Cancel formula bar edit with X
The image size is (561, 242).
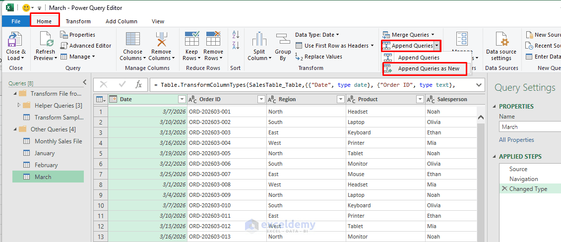pos(104,85)
